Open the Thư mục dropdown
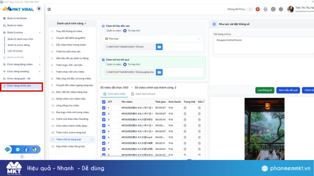314x176 pixels. click(x=153, y=39)
